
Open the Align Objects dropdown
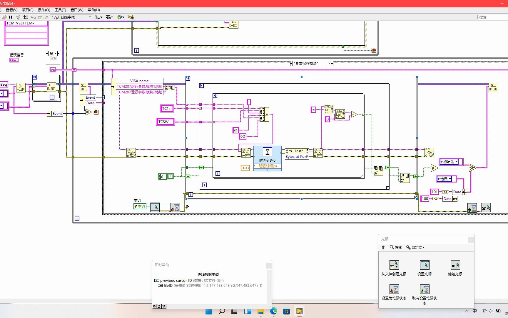click(99, 17)
